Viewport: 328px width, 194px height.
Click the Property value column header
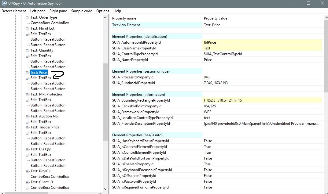pyautogui.click(x=262, y=18)
